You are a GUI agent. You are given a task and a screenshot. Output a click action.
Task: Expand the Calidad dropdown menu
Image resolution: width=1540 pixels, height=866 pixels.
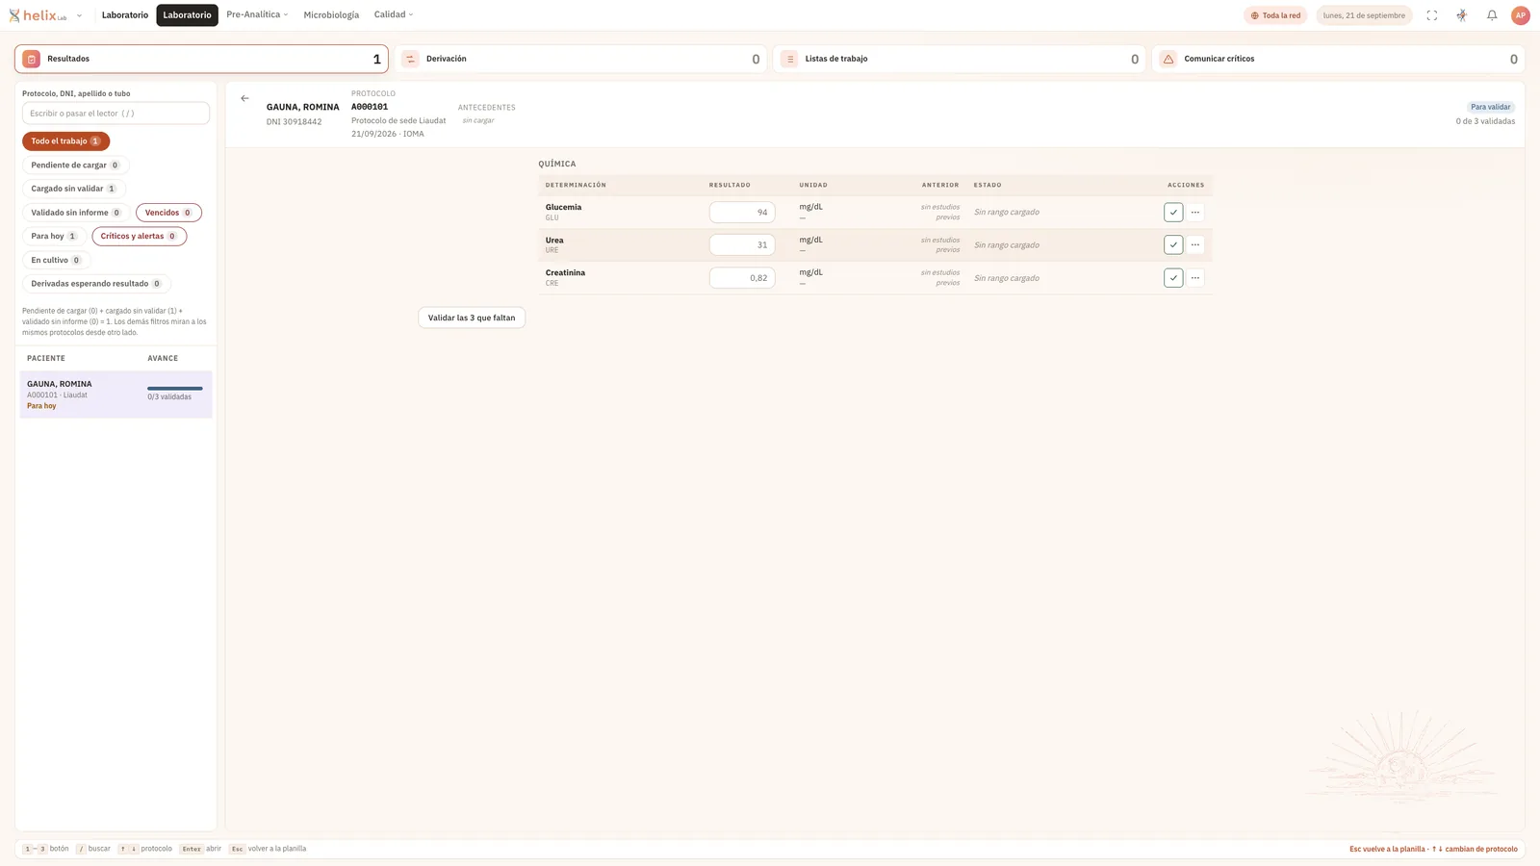pos(394,14)
